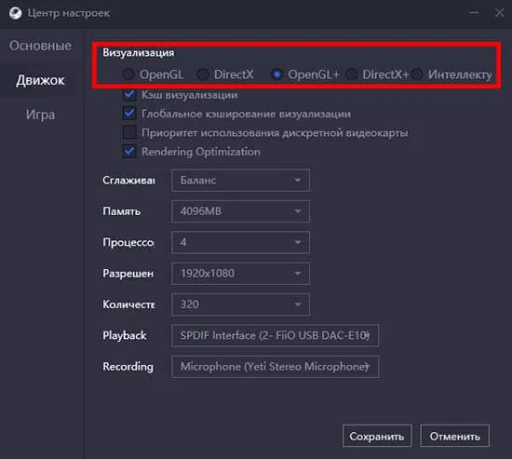Disable the Rendering Optimization checkbox
Screen dimensions: 512x459
tap(129, 152)
